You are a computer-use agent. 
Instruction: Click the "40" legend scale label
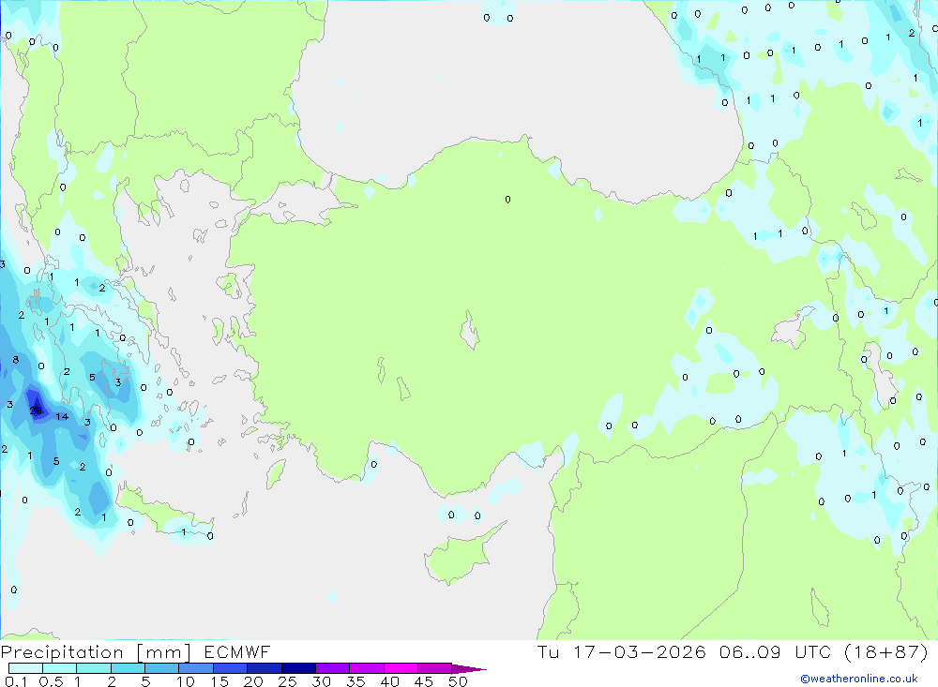point(389,681)
